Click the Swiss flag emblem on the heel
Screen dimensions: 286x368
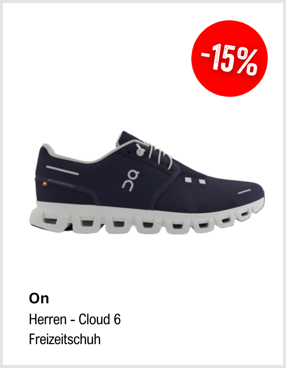click(44, 184)
